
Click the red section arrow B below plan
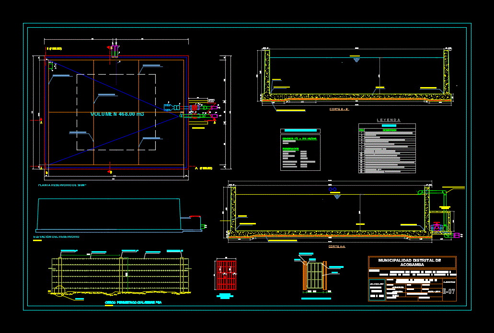tap(110, 171)
